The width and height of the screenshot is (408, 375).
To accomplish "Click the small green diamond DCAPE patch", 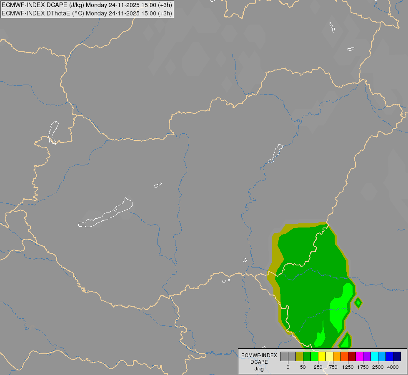I will (358, 302).
